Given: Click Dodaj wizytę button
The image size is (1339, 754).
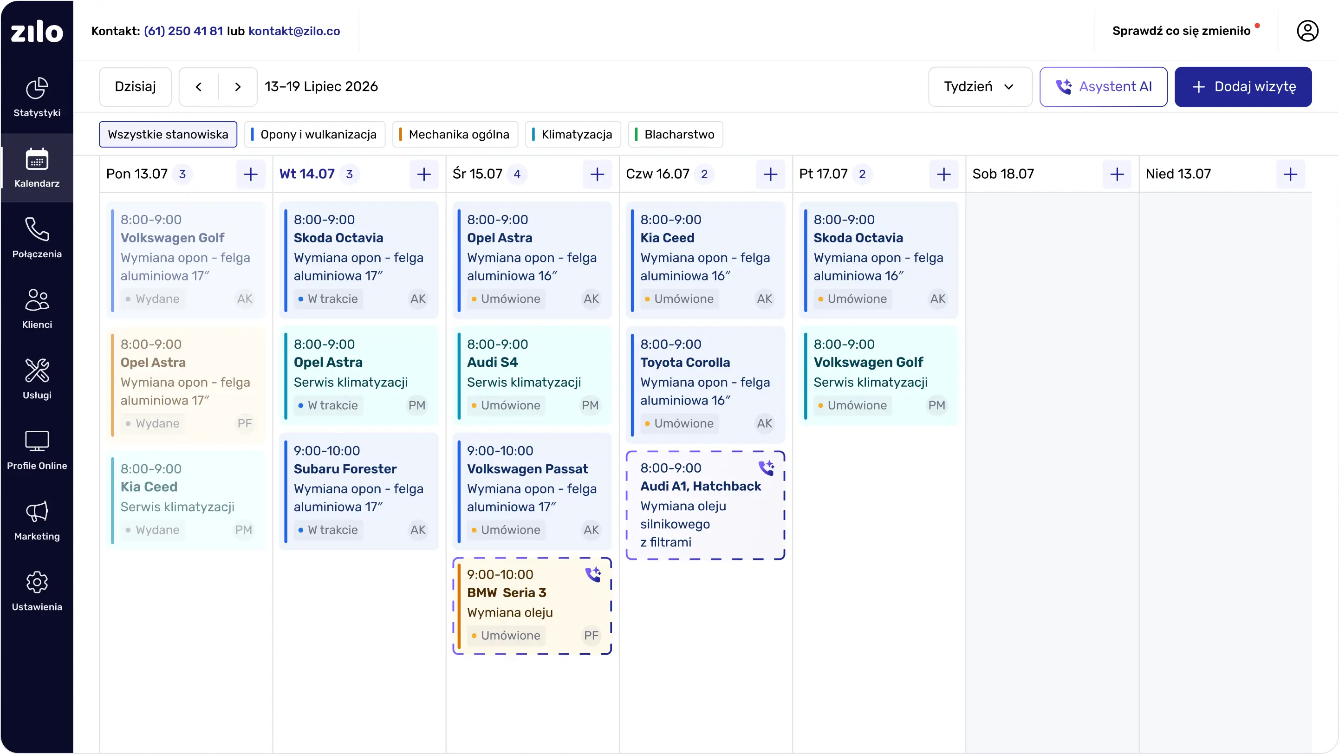Looking at the screenshot, I should [x=1243, y=87].
